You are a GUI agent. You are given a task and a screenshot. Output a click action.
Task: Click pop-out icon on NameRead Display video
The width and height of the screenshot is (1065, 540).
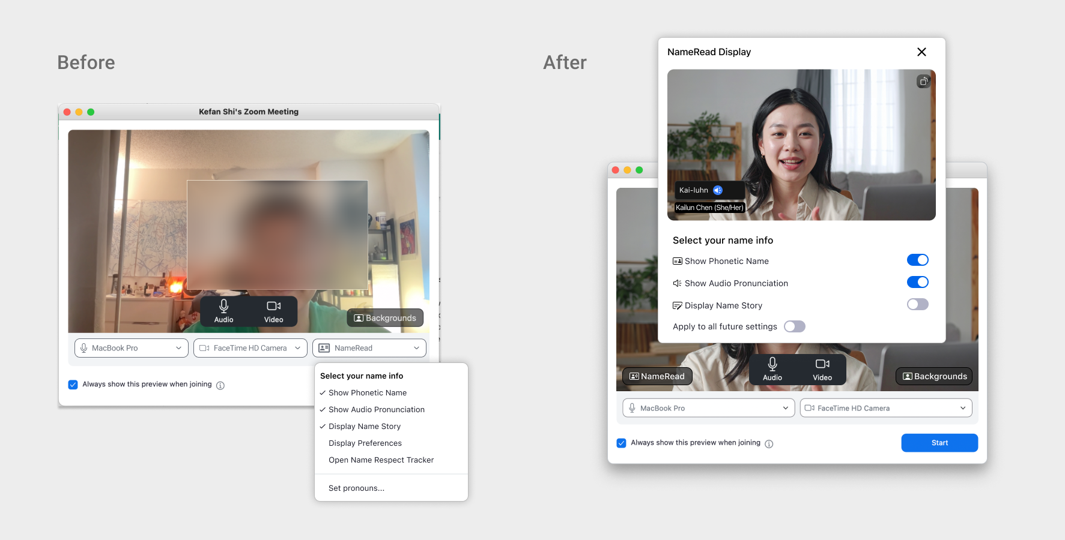pos(924,81)
